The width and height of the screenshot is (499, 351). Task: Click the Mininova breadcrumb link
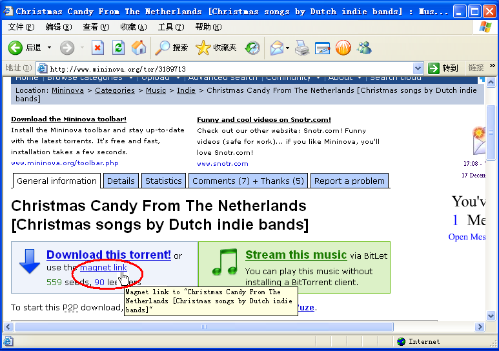click(68, 90)
